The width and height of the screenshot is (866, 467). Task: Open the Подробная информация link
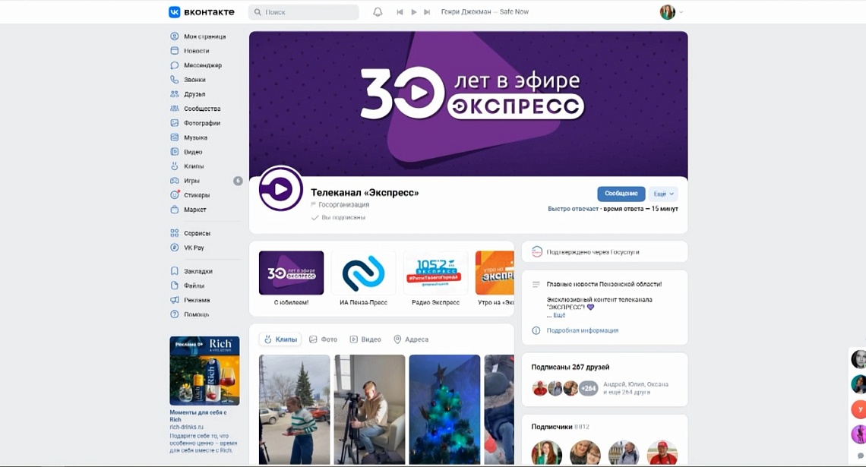[x=583, y=332]
